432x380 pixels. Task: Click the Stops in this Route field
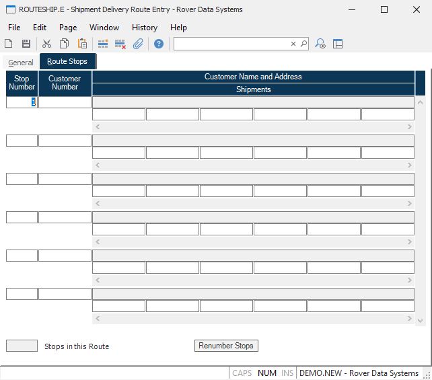coord(22,346)
